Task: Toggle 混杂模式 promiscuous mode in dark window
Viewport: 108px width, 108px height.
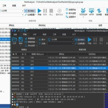Action: click(x=80, y=40)
